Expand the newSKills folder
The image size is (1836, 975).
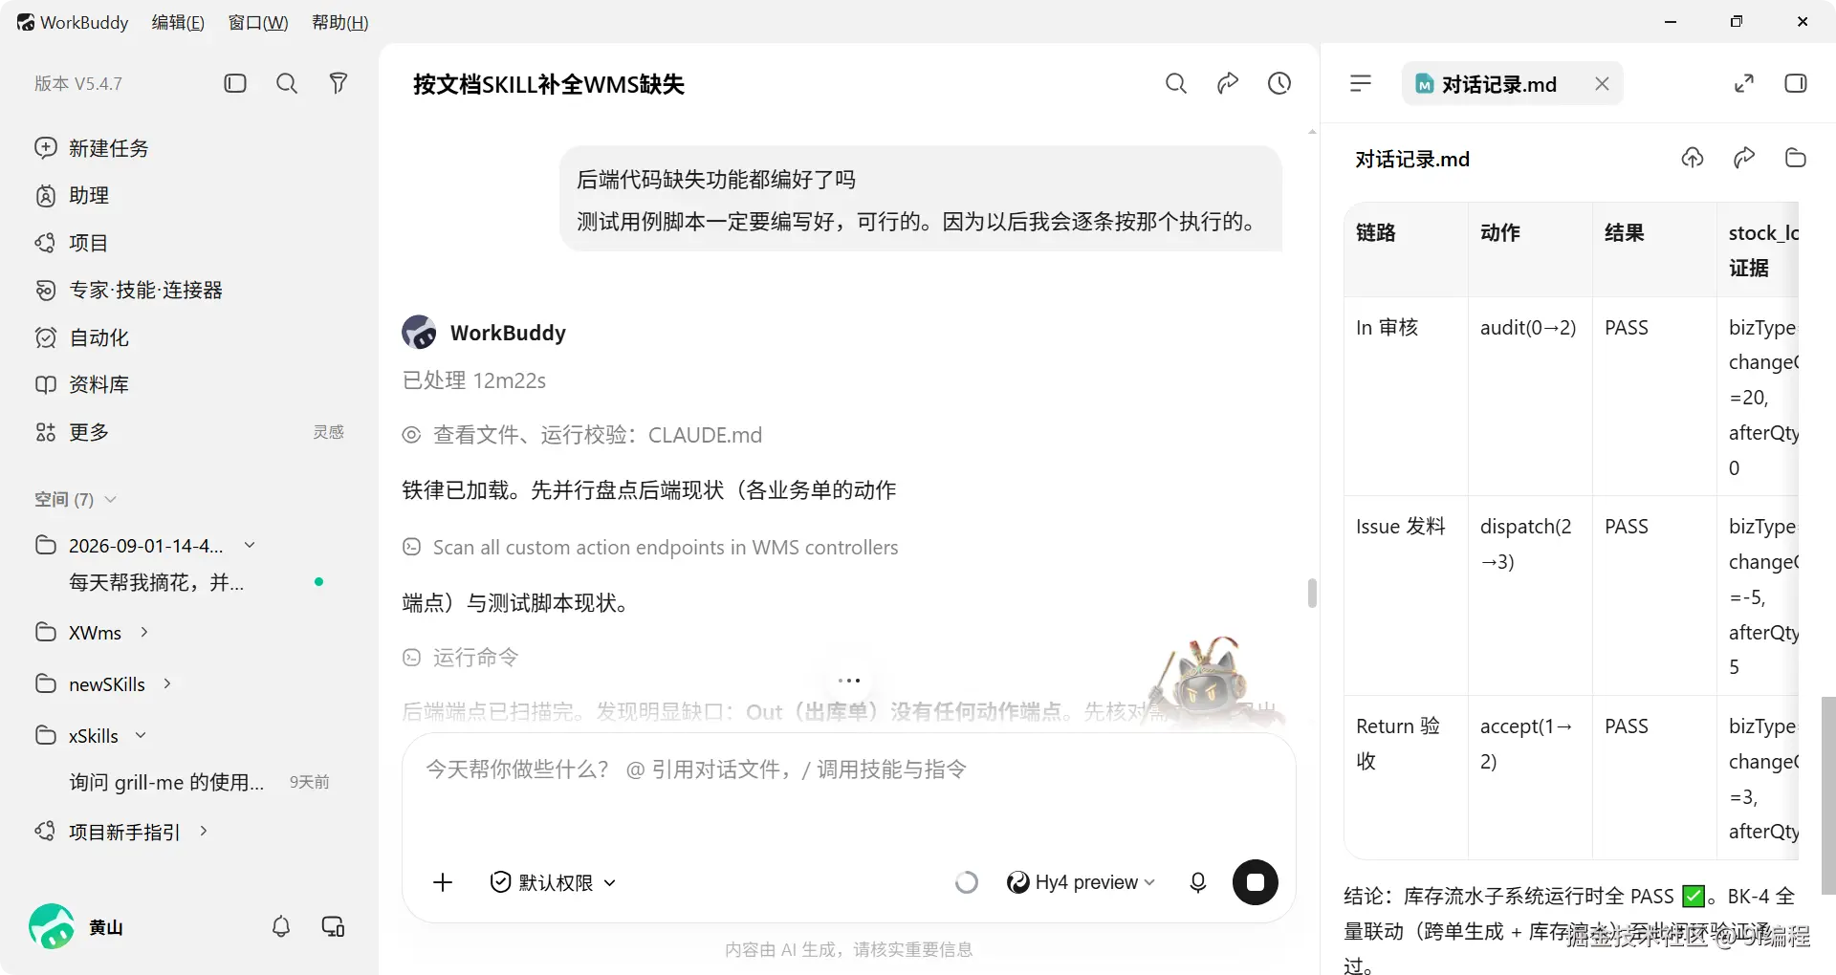click(167, 684)
